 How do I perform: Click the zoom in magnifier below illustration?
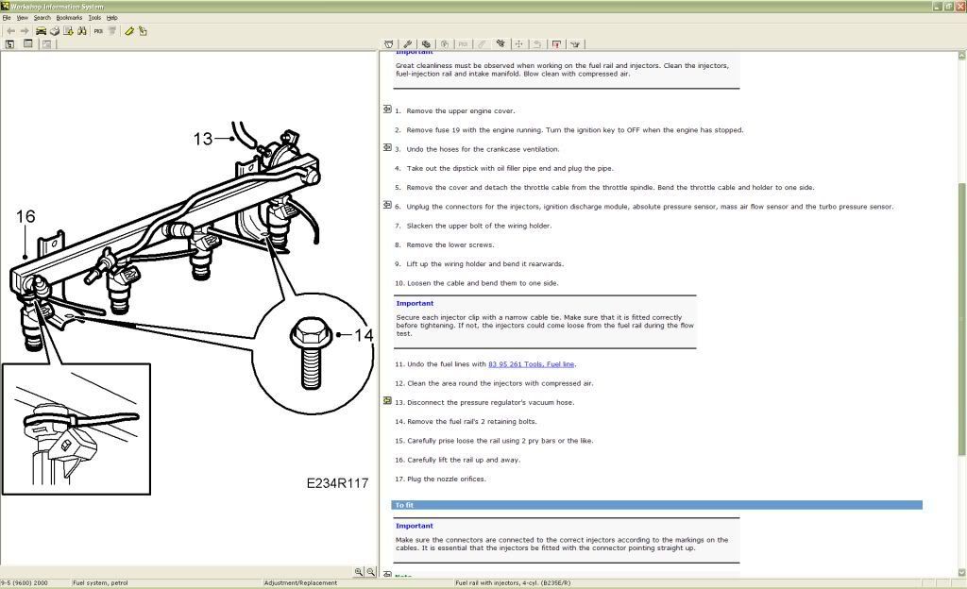359,572
